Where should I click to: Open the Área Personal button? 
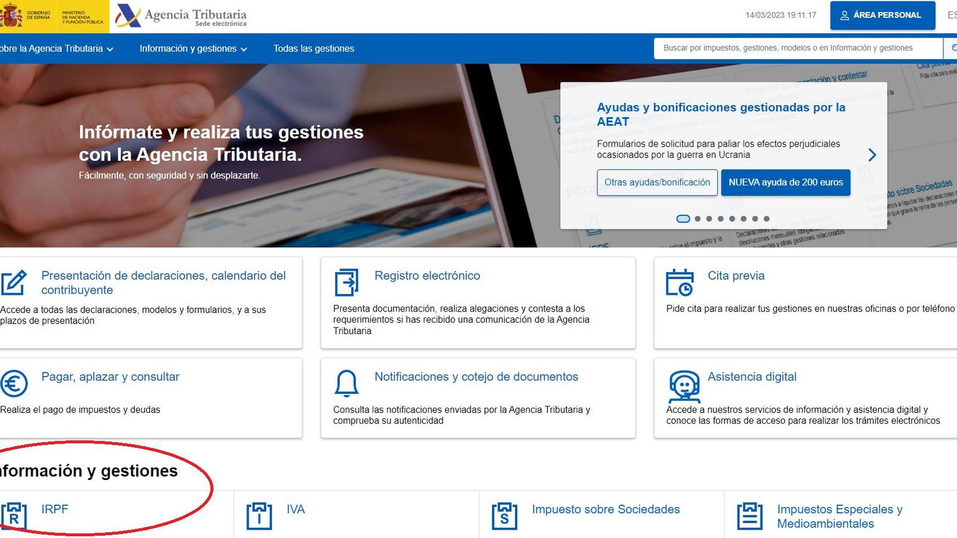point(882,16)
